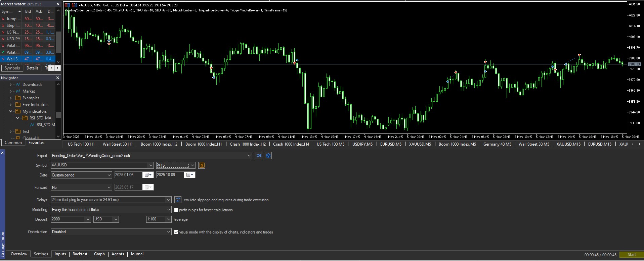Switch to the Overview tab

(x=19, y=254)
